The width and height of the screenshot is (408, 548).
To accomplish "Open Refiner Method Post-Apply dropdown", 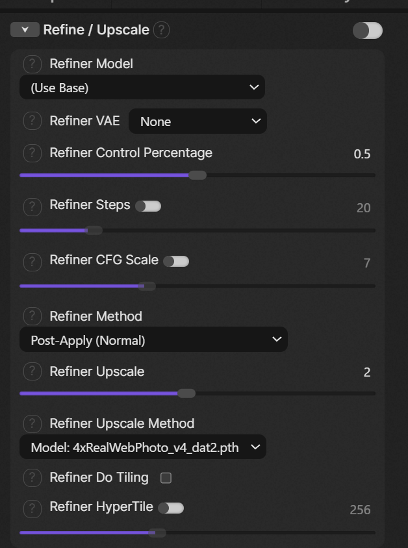I will 153,340.
